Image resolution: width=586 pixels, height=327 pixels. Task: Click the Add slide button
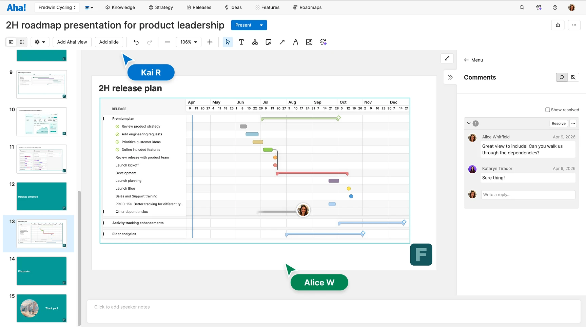pos(109,42)
